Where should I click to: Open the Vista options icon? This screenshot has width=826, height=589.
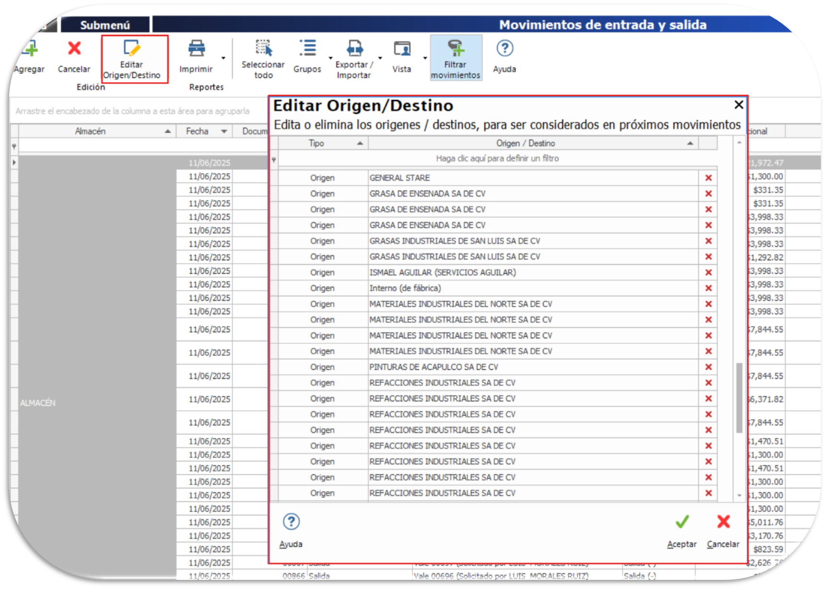(402, 48)
